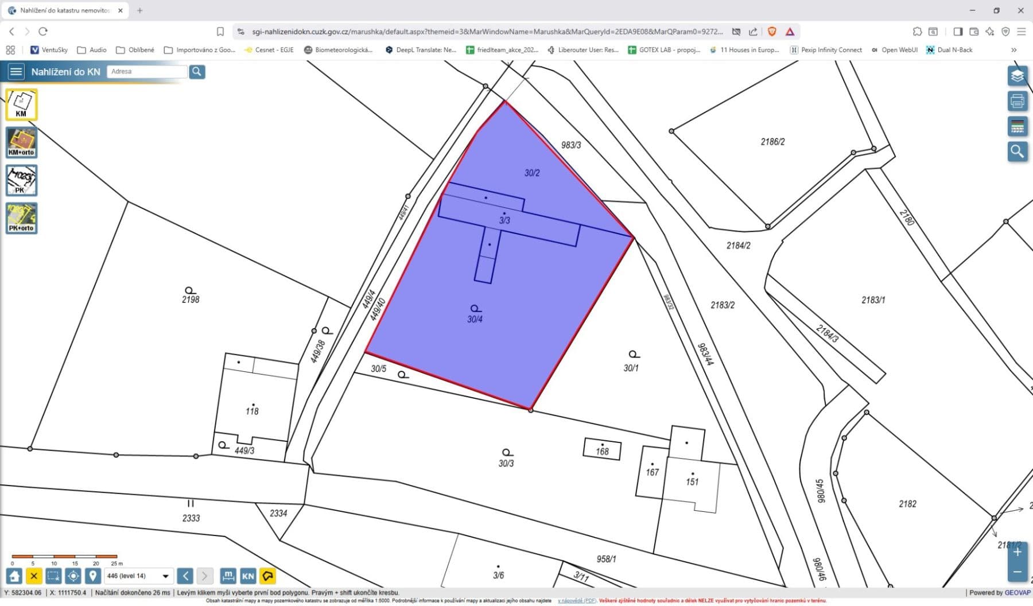Enable the KM+orto orthophoto view

click(x=21, y=142)
